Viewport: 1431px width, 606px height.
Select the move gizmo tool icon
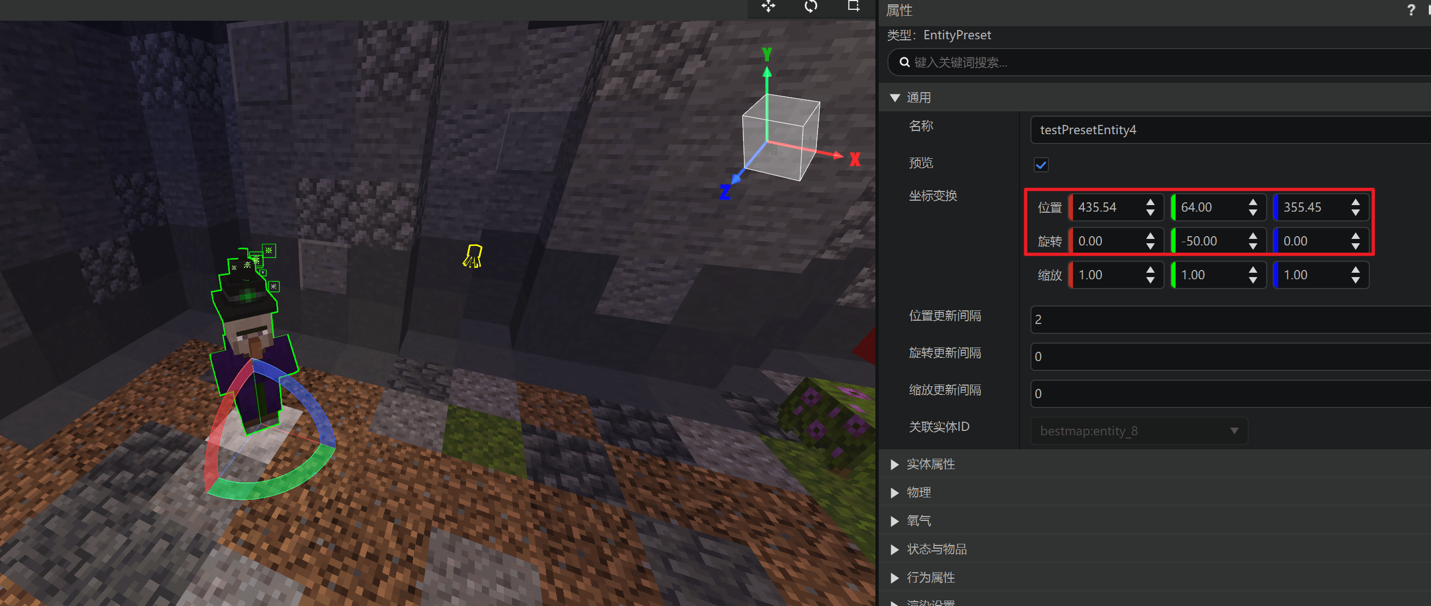coord(768,6)
